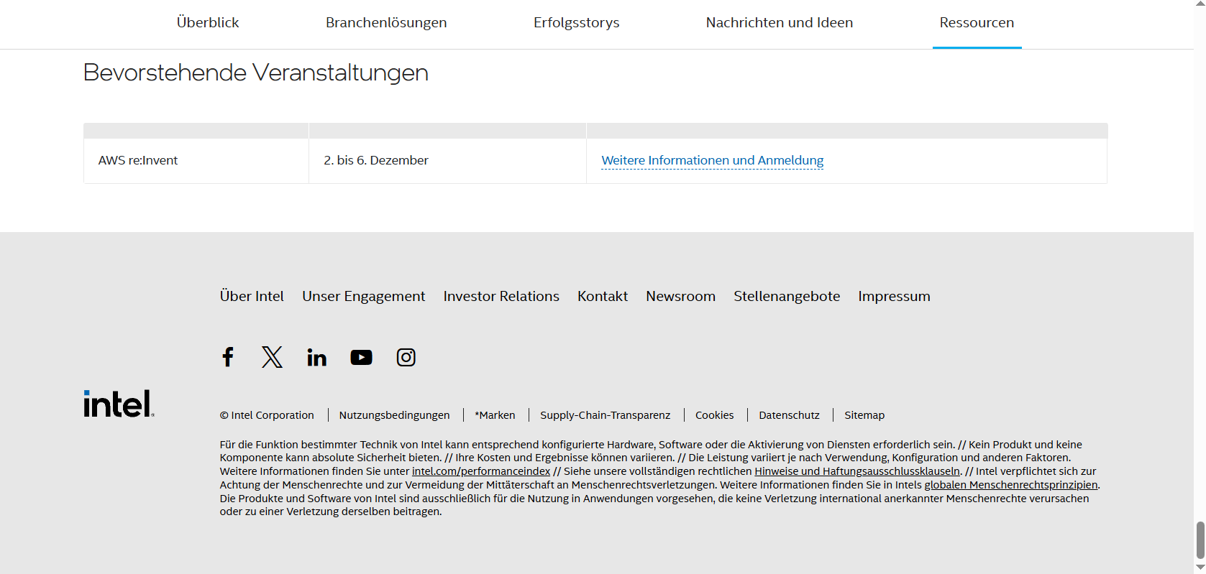Switch to the Branchenlösungen tab

pyautogui.click(x=386, y=22)
